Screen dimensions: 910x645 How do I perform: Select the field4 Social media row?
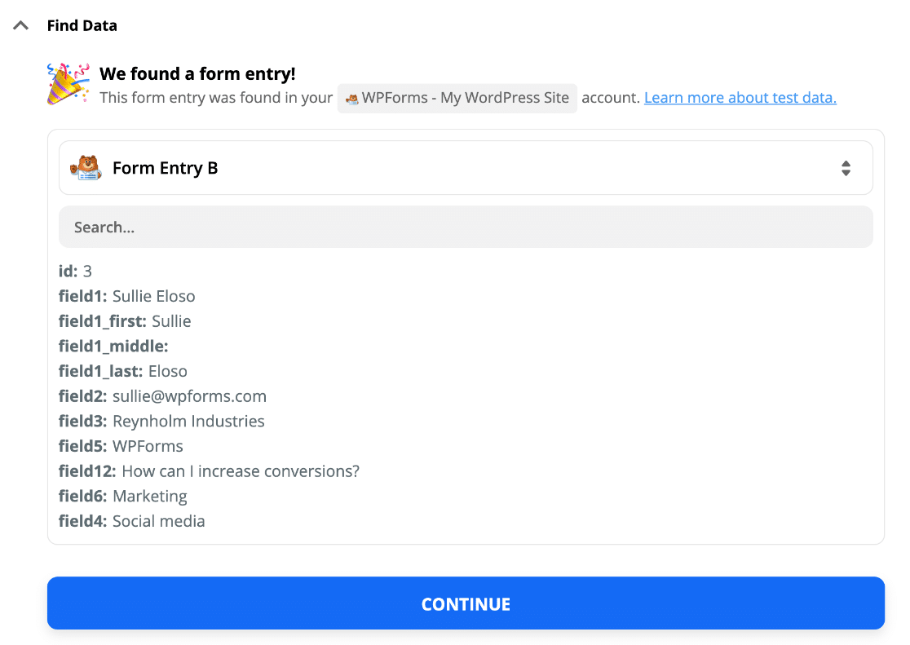pyautogui.click(x=132, y=521)
